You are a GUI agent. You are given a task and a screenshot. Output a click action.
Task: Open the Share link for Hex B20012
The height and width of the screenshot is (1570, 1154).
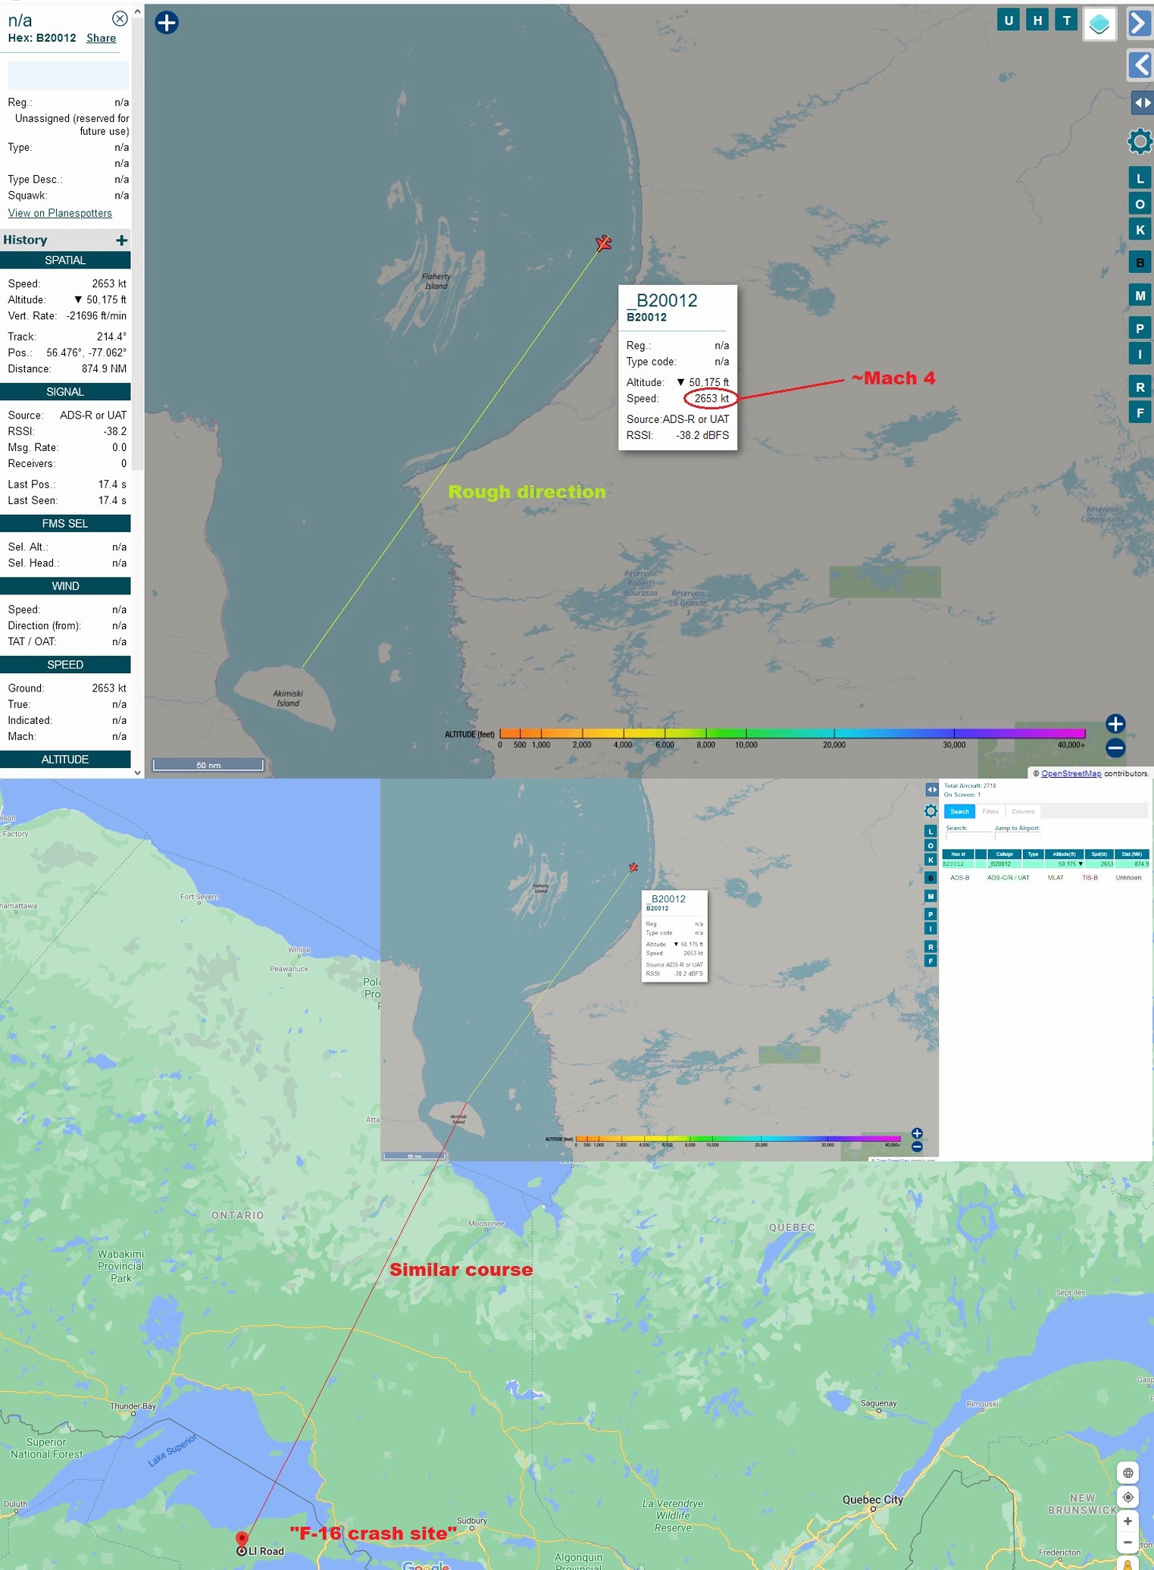click(x=101, y=38)
